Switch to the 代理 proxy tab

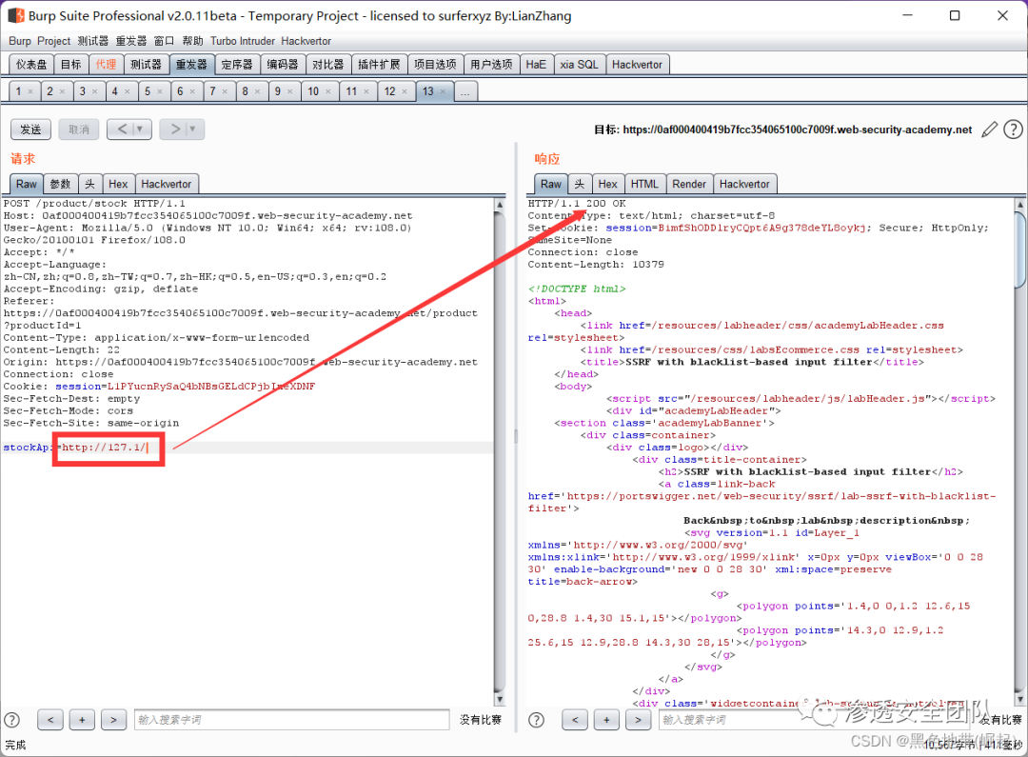click(106, 65)
